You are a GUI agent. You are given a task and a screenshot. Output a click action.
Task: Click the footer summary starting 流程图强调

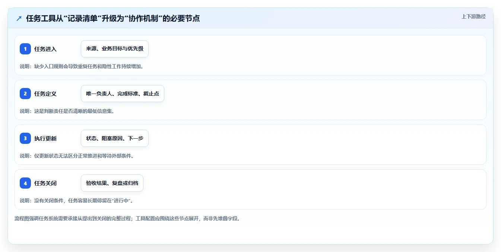click(127, 218)
